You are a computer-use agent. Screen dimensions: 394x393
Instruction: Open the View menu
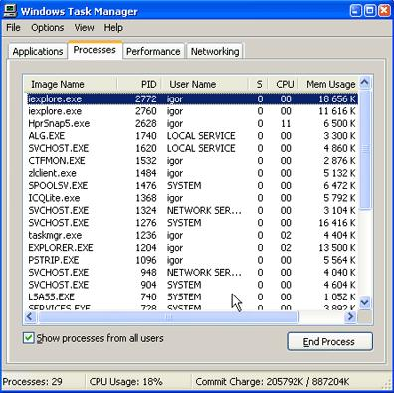(84, 28)
